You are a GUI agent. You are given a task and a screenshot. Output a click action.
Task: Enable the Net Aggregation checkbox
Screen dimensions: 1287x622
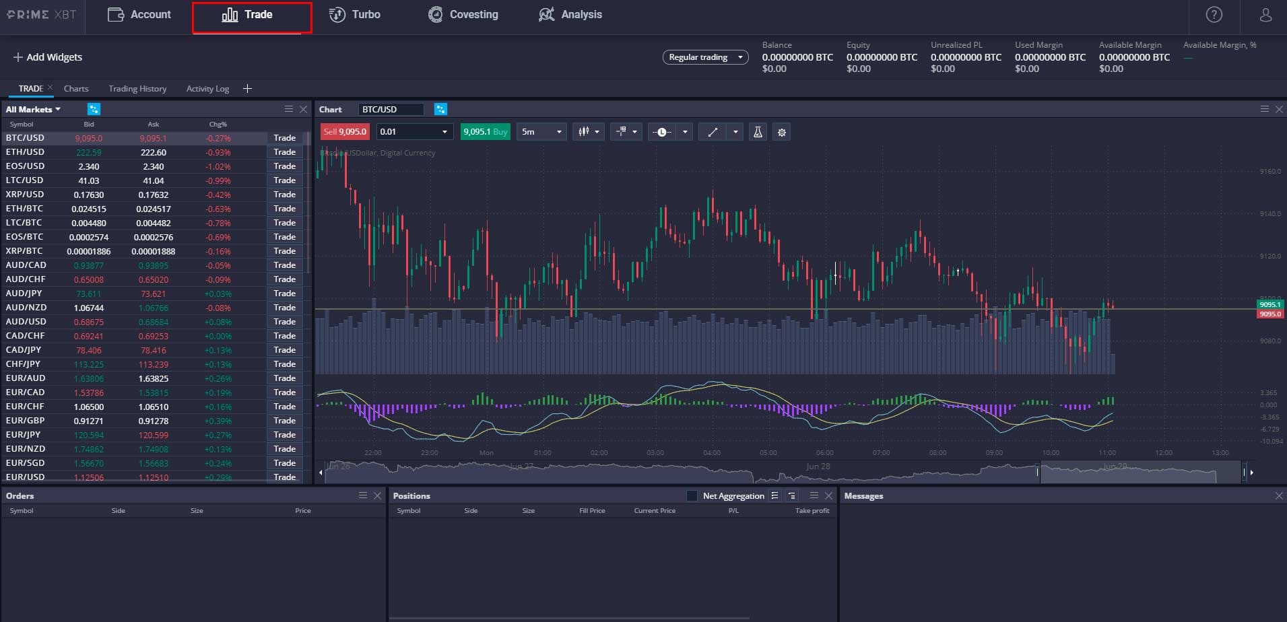tap(692, 496)
